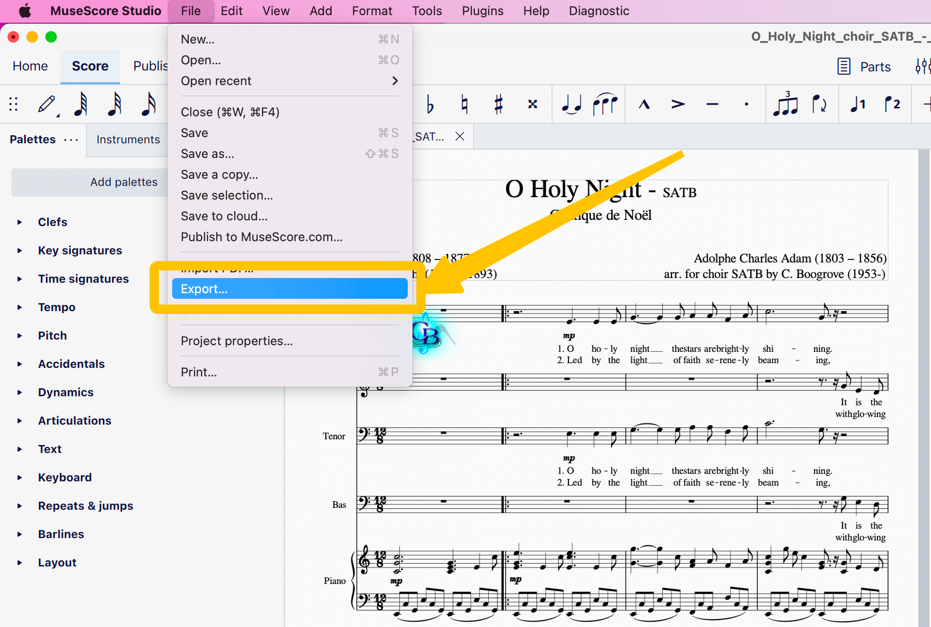Expand the Dynamics palette
Screen dimensions: 931x627
pos(65,392)
